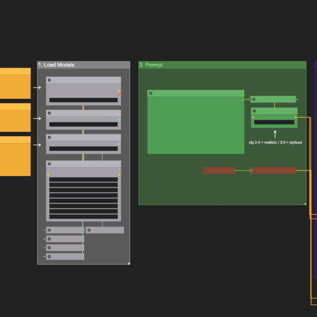Select the "1. Load Models" group title
This screenshot has width=317, height=317.
[56, 65]
